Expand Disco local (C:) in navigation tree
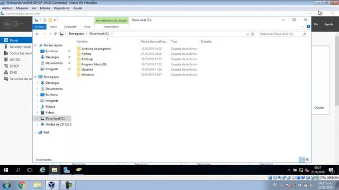Viewport: 339px width, 190px height. pos(38,118)
